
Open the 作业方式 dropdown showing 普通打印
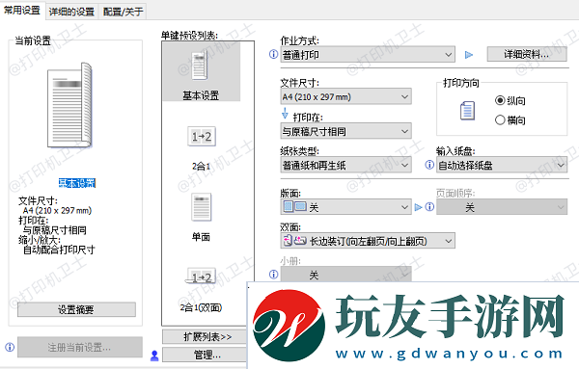click(368, 55)
